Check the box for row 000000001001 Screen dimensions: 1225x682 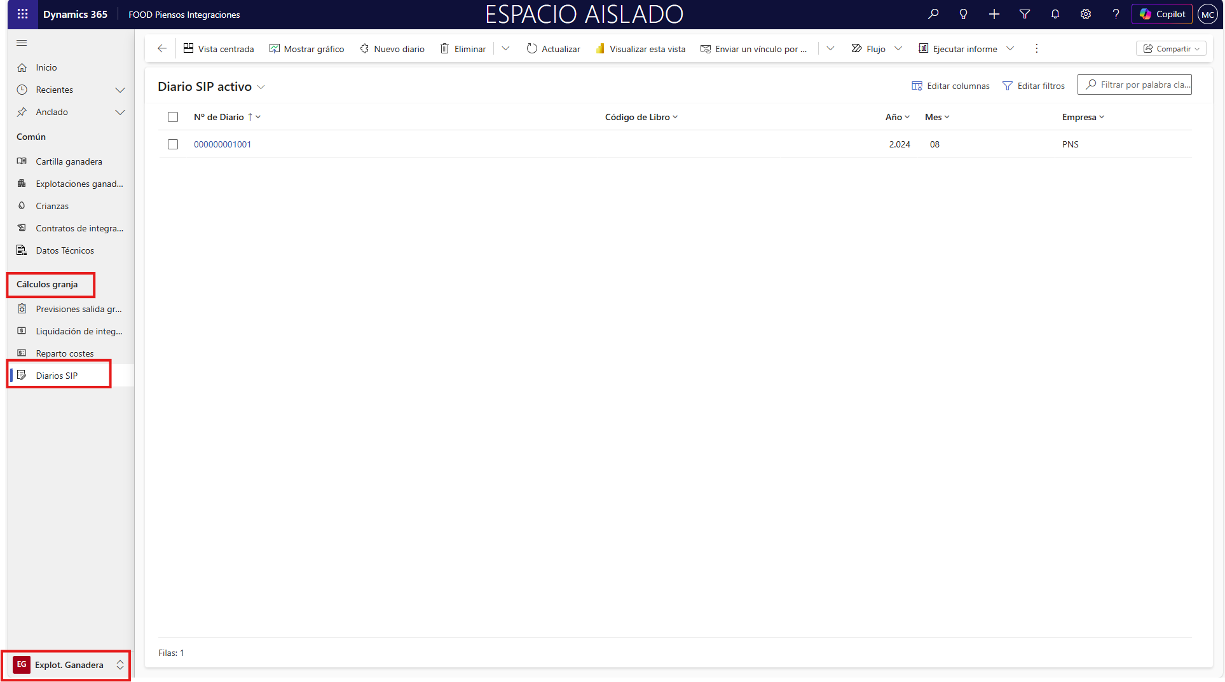tap(173, 144)
